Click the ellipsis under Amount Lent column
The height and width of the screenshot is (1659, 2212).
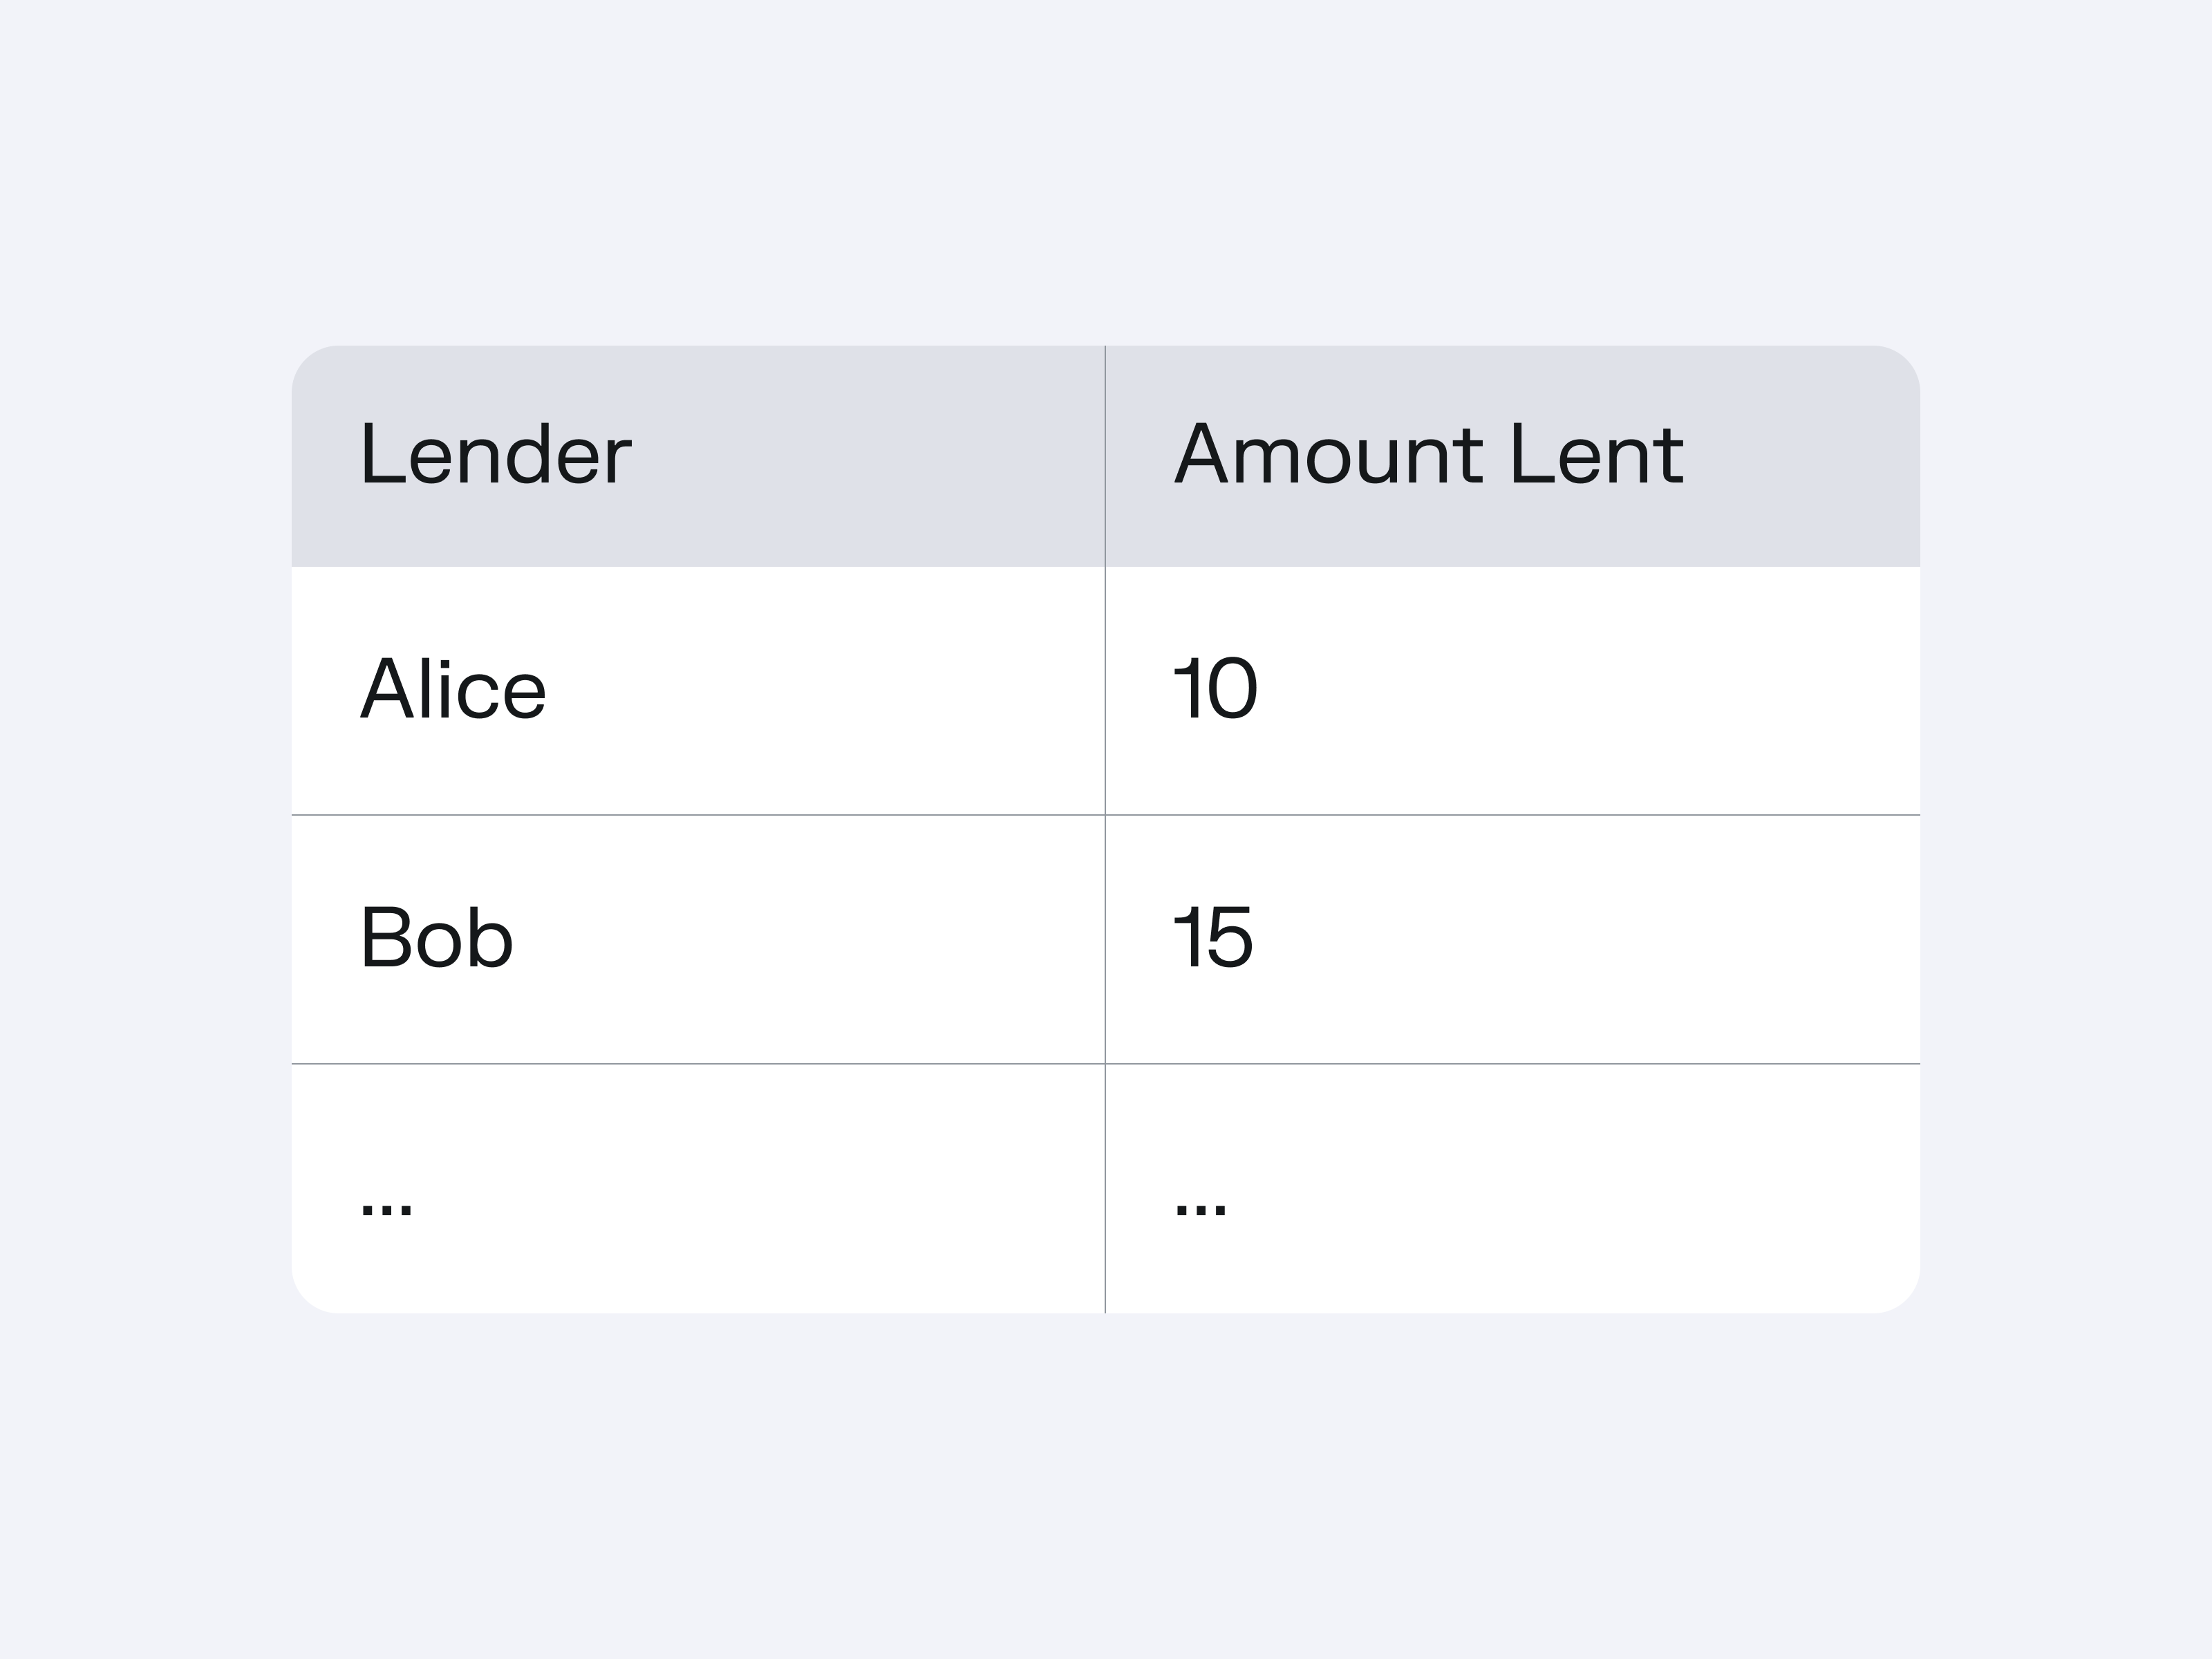(1200, 1208)
